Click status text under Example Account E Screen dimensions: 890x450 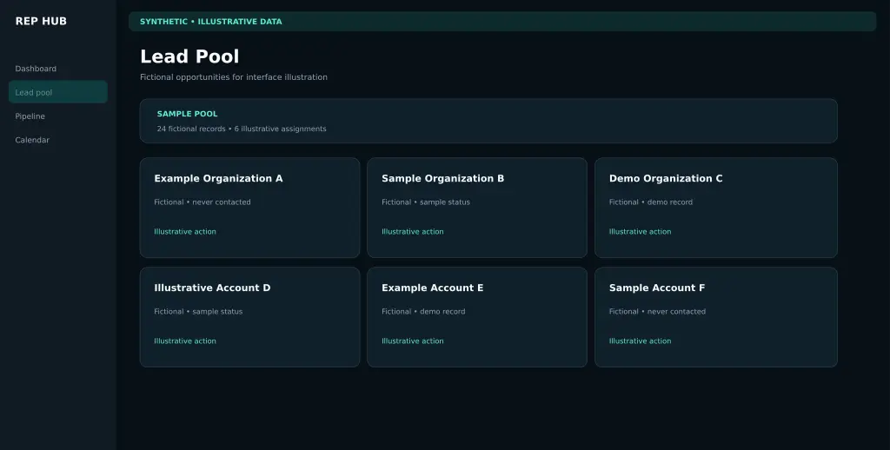tap(423, 312)
